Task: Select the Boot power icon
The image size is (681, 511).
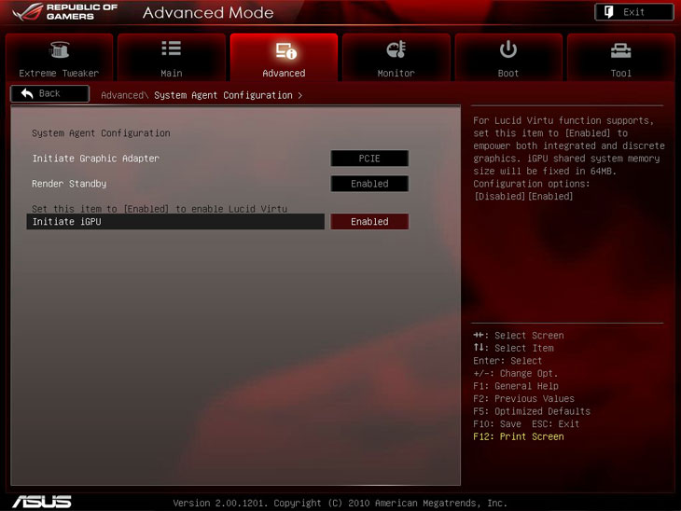Action: (508, 49)
